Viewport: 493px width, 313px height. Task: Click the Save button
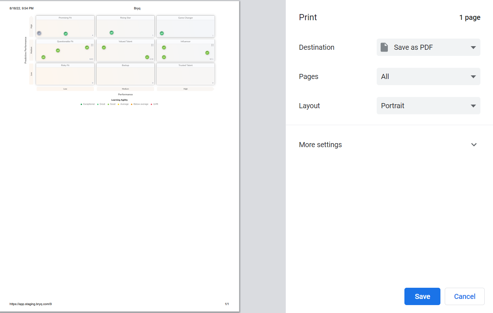(422, 296)
